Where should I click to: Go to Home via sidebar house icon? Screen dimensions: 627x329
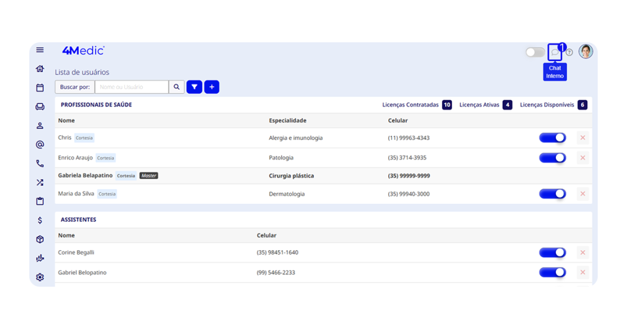pyautogui.click(x=40, y=69)
